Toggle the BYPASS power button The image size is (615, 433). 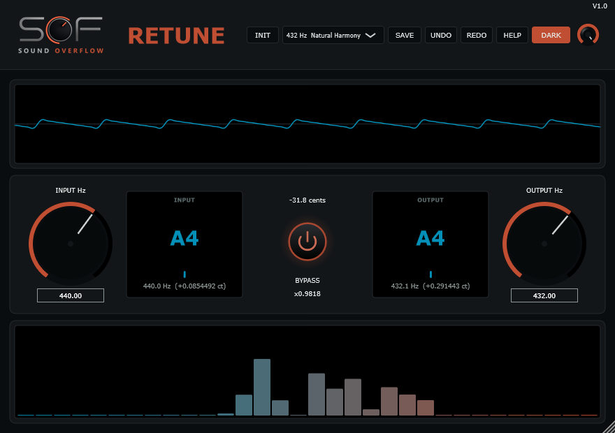(307, 242)
